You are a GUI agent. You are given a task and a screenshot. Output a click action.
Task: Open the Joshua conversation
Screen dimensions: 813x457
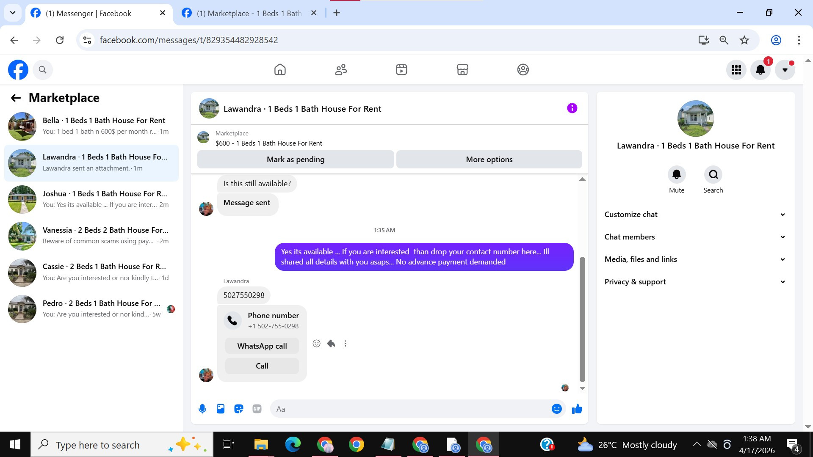pyautogui.click(x=91, y=199)
